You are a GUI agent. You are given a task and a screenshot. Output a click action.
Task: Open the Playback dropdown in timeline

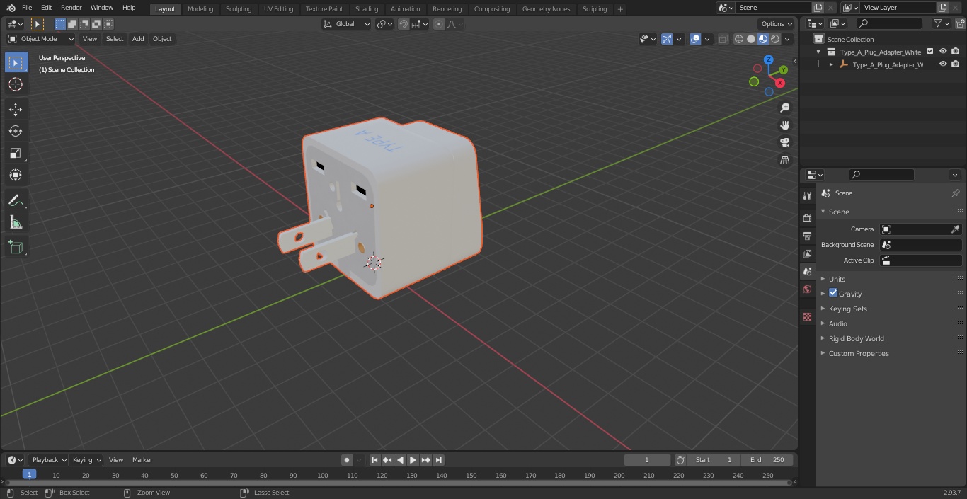click(x=48, y=460)
